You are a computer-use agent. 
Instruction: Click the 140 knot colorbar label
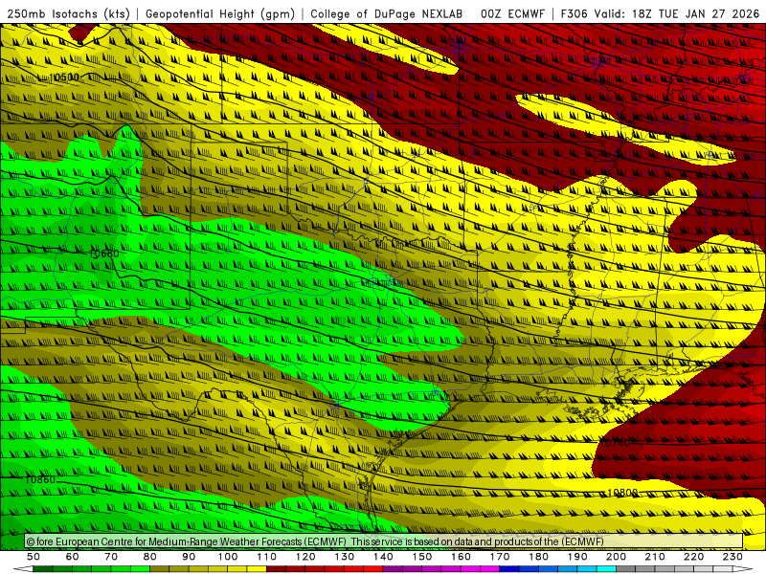pyautogui.click(x=384, y=557)
